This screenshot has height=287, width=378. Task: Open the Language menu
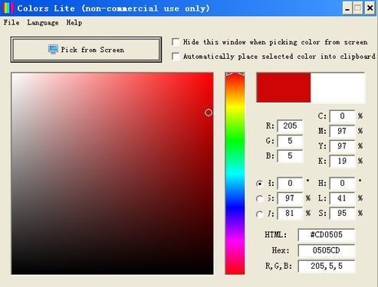(x=43, y=23)
